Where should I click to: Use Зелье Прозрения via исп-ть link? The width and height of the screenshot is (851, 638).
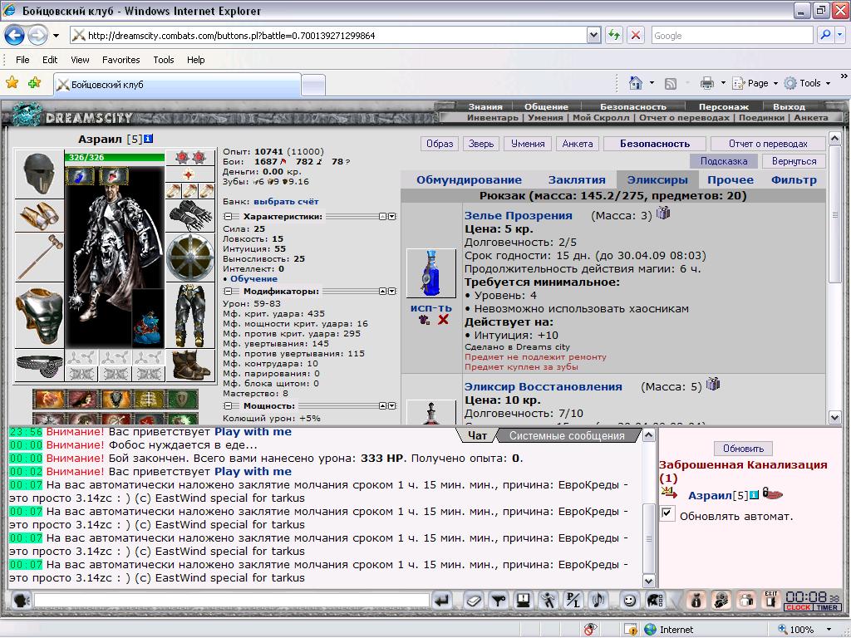pos(431,307)
